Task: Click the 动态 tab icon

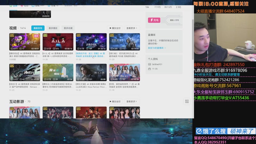Action: tap(22, 6)
